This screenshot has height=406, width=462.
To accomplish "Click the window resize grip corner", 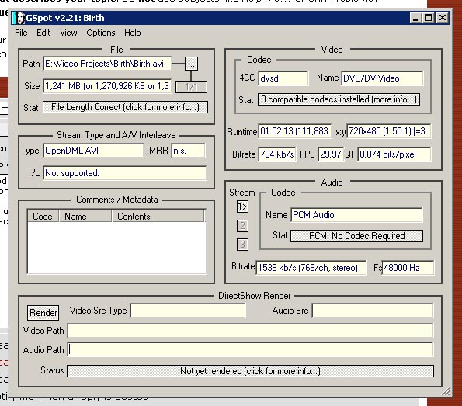I will [446, 391].
